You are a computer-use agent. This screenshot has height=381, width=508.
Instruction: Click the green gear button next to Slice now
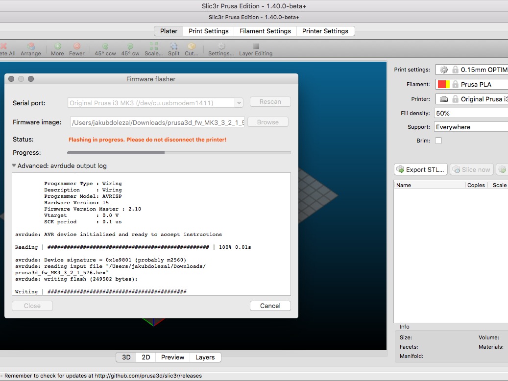502,169
